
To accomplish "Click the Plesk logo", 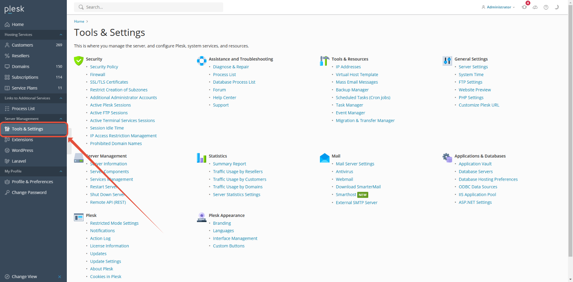I will point(14,9).
